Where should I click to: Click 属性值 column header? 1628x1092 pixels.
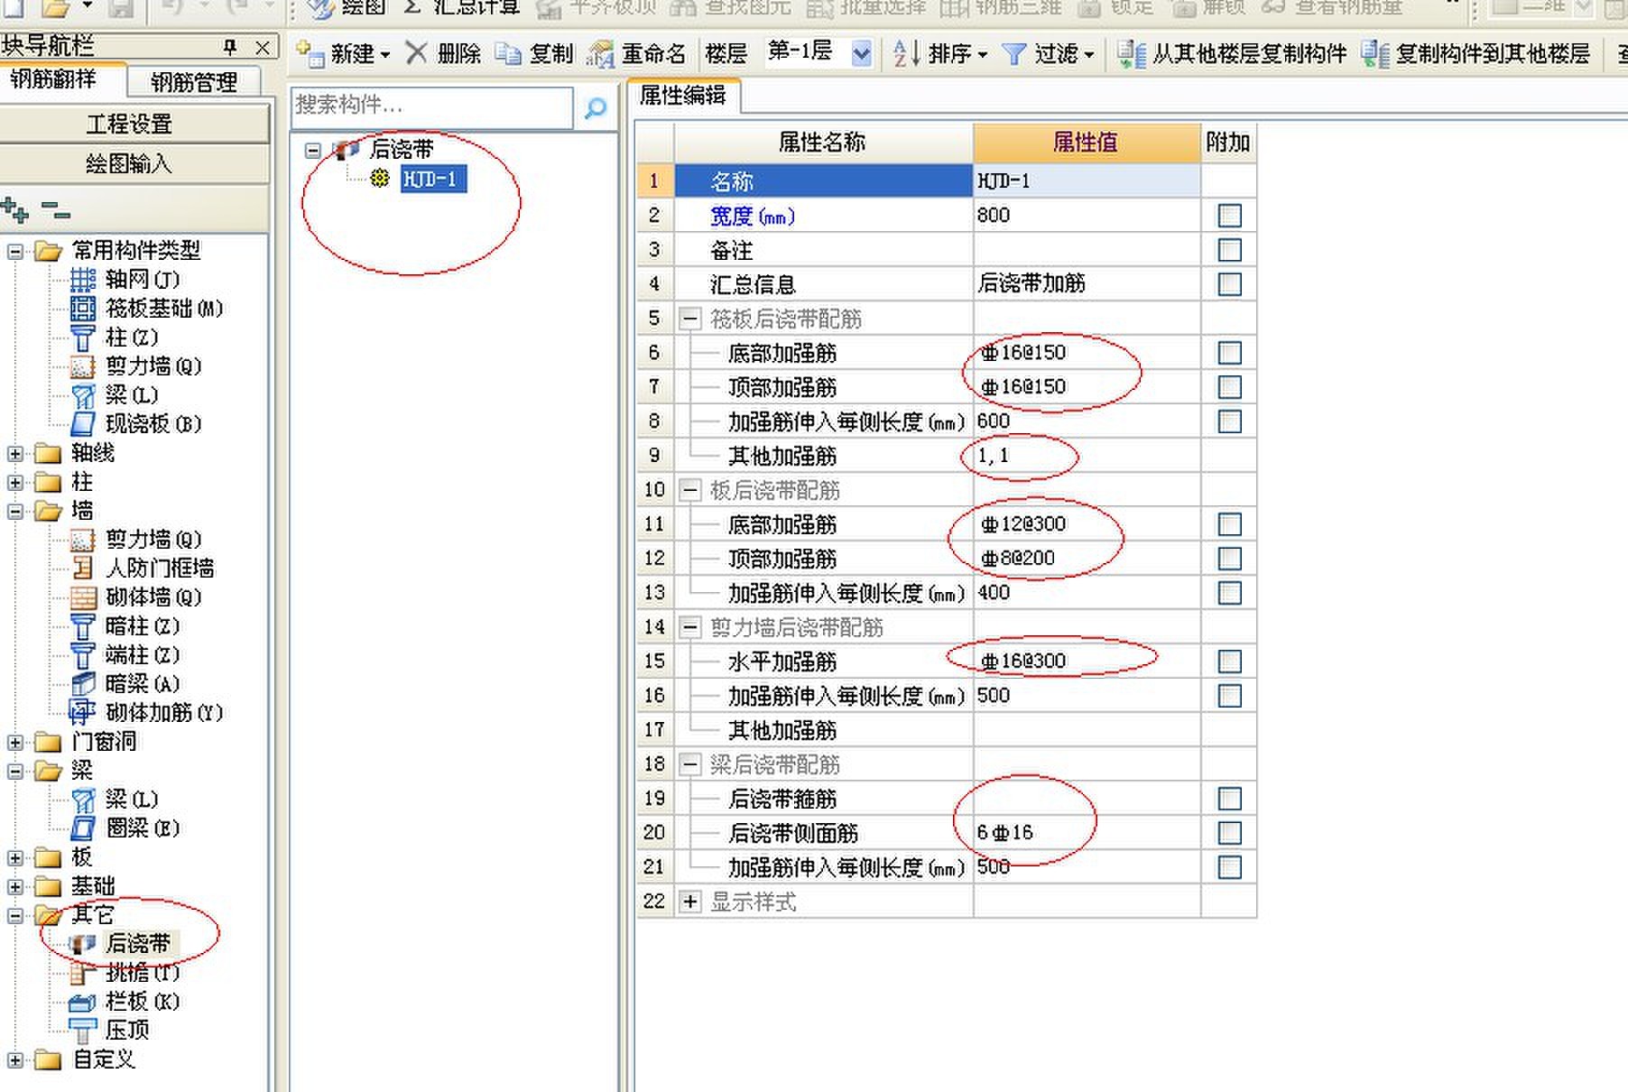(1087, 142)
